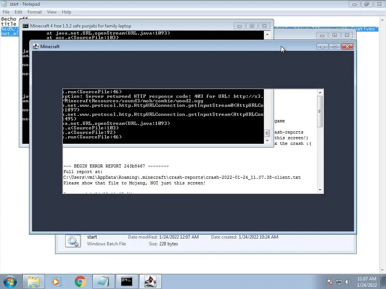Viewport: 386px width, 289px height.
Task: Open the Action Center flag tray icon
Action: click(330, 282)
